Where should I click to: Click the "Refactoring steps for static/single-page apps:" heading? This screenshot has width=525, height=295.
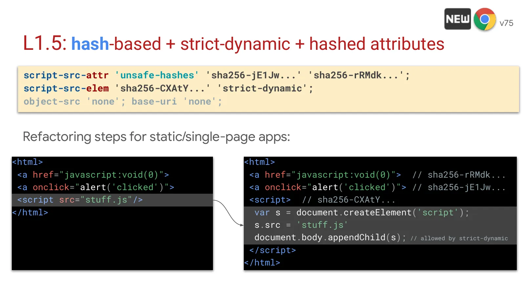tap(157, 137)
